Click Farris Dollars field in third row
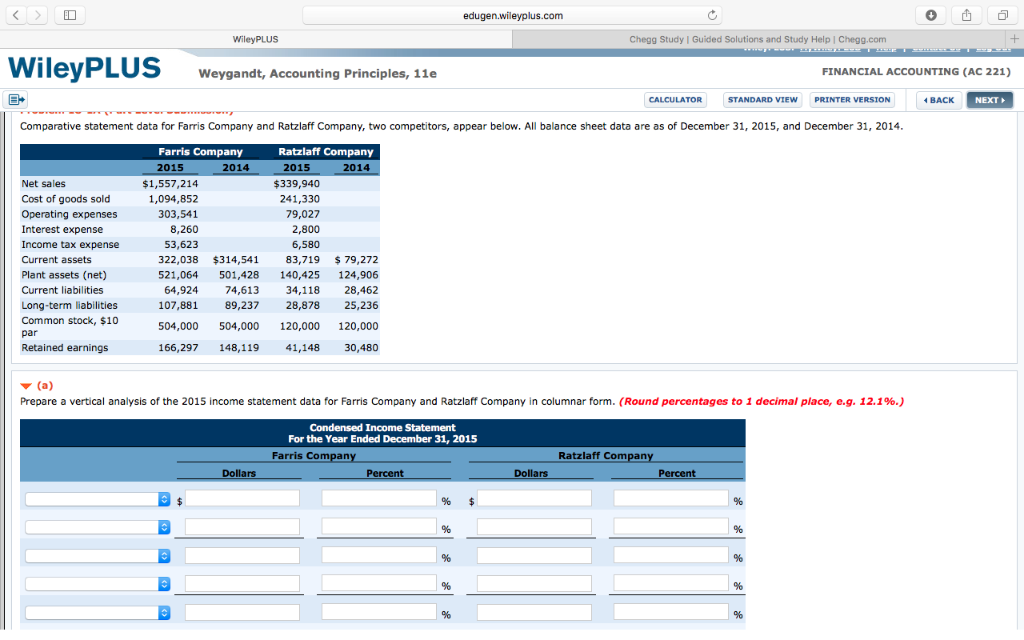1024x640 pixels. point(242,555)
